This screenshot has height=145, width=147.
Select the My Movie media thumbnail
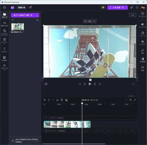(18, 27)
